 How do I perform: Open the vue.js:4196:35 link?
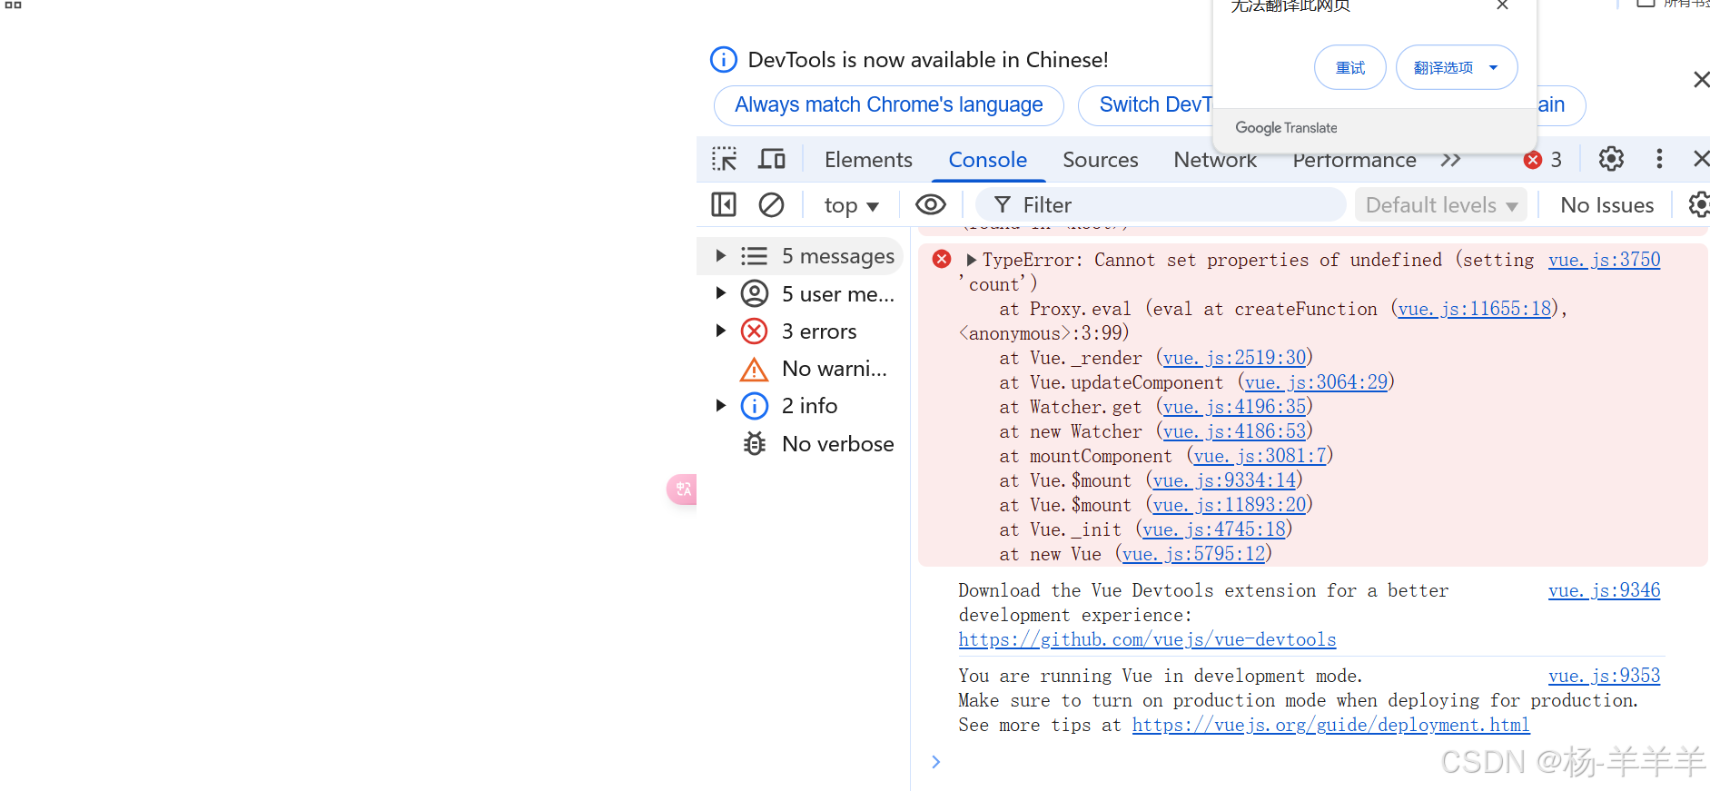coord(1234,407)
